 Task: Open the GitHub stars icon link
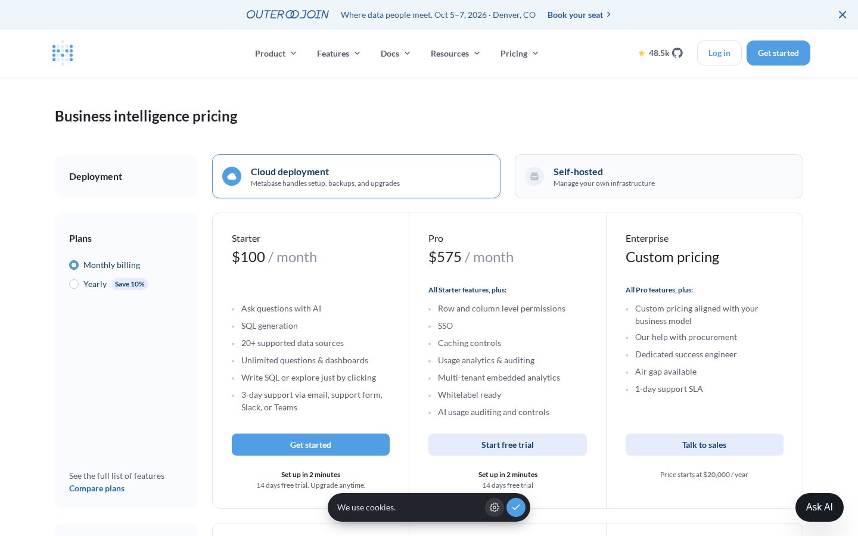point(677,53)
